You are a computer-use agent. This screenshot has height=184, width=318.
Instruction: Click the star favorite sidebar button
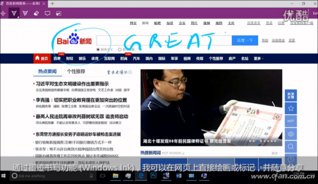click(x=291, y=109)
